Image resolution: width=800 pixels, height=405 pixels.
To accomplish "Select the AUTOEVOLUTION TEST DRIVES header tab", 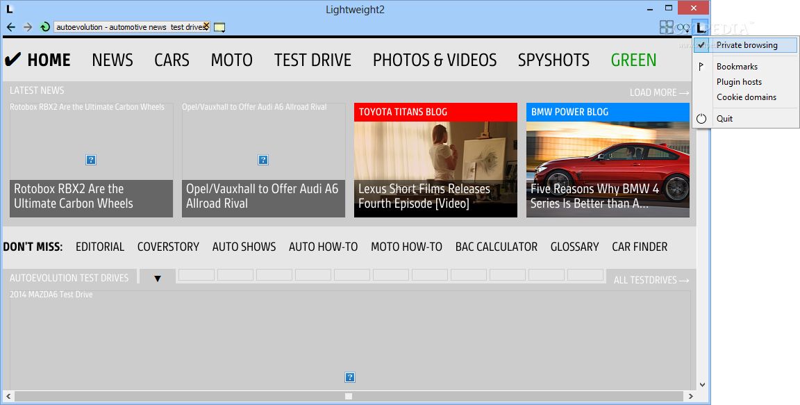I will (x=69, y=278).
